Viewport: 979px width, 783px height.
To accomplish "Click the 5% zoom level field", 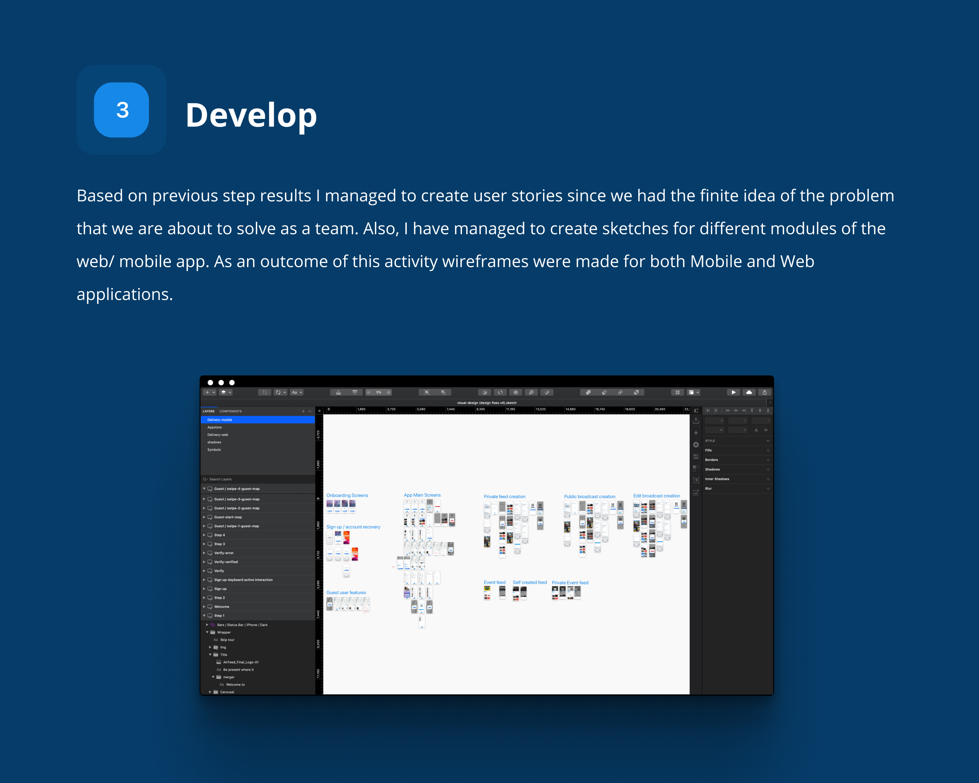I will coord(379,392).
